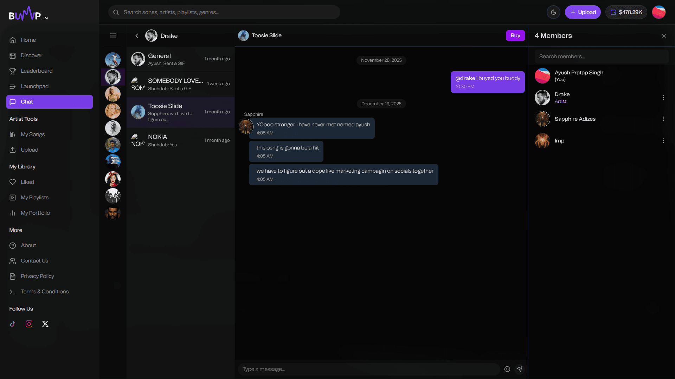This screenshot has width=675, height=379.
Task: Open the emoji picker in the message bar
Action: [507, 369]
